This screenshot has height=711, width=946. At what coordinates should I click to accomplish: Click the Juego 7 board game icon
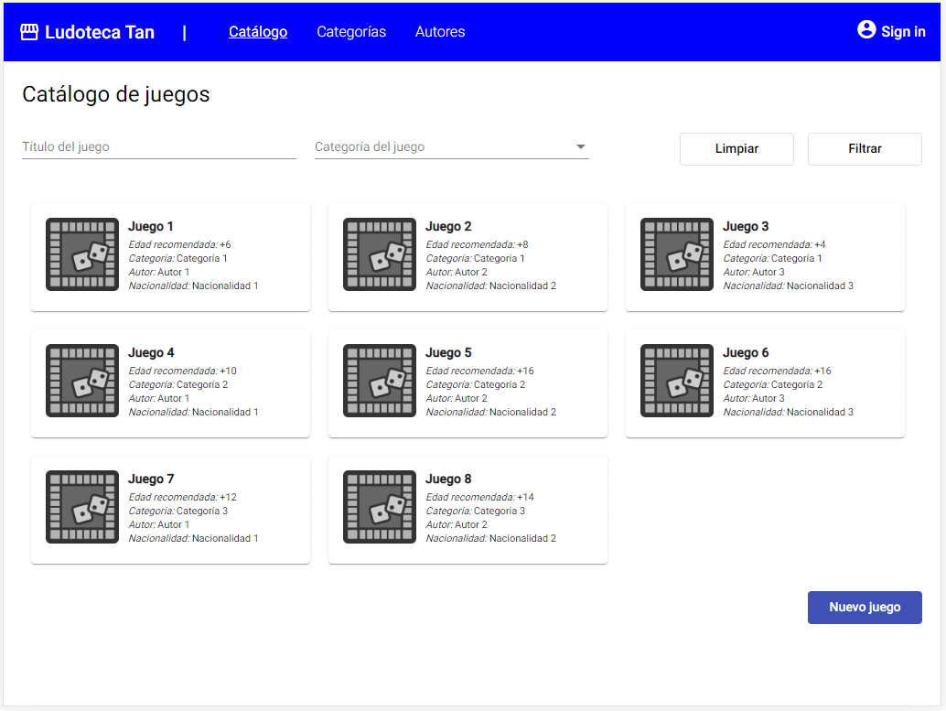82,507
